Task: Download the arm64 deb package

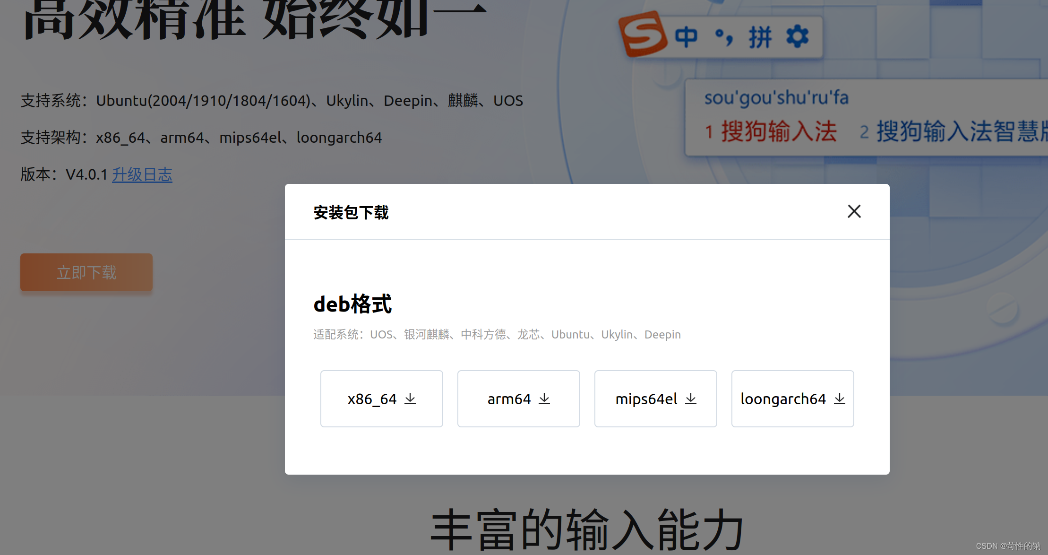Action: (518, 399)
